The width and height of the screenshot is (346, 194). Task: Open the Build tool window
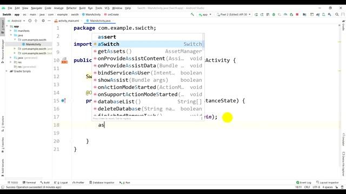45,183
